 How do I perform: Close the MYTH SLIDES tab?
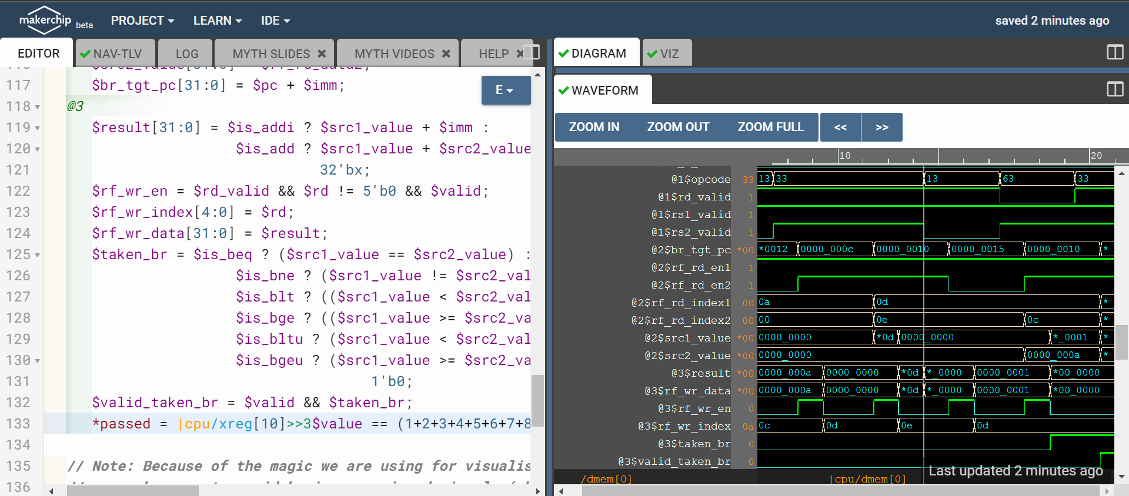pyautogui.click(x=322, y=53)
